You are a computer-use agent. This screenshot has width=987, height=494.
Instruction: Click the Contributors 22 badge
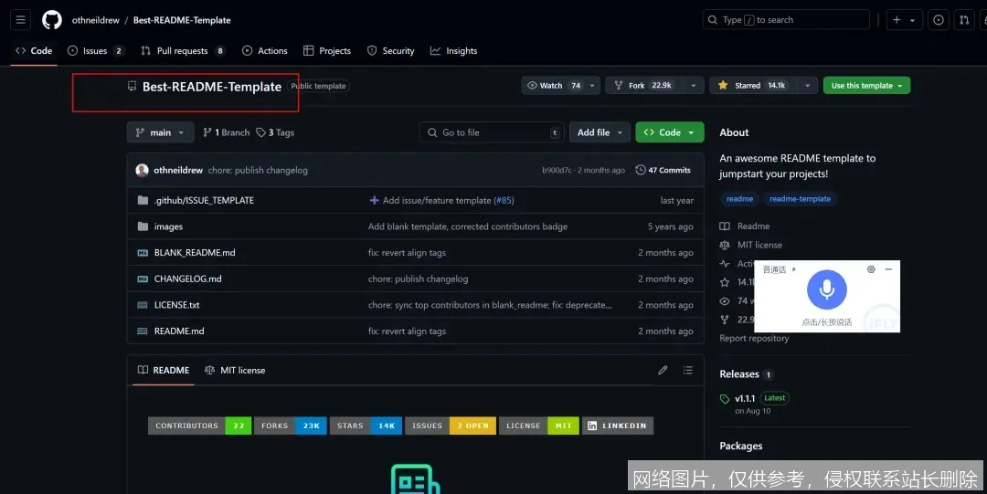pos(199,426)
